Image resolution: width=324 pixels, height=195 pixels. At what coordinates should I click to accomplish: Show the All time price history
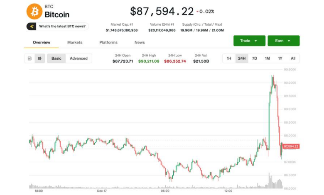[293, 58]
